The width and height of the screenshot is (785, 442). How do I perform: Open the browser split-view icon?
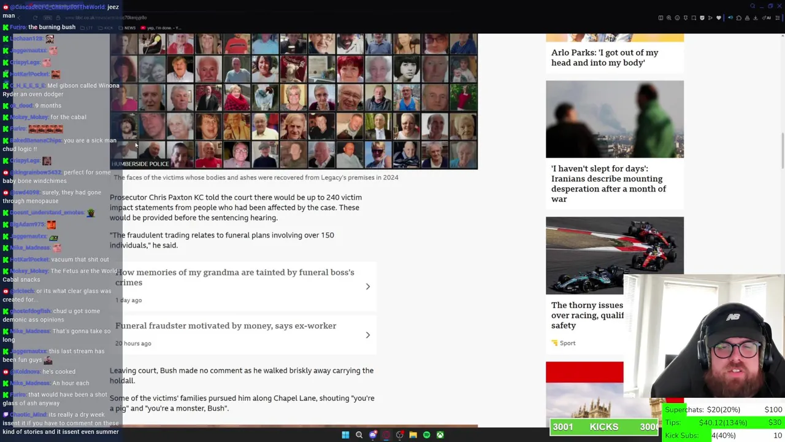point(661,18)
